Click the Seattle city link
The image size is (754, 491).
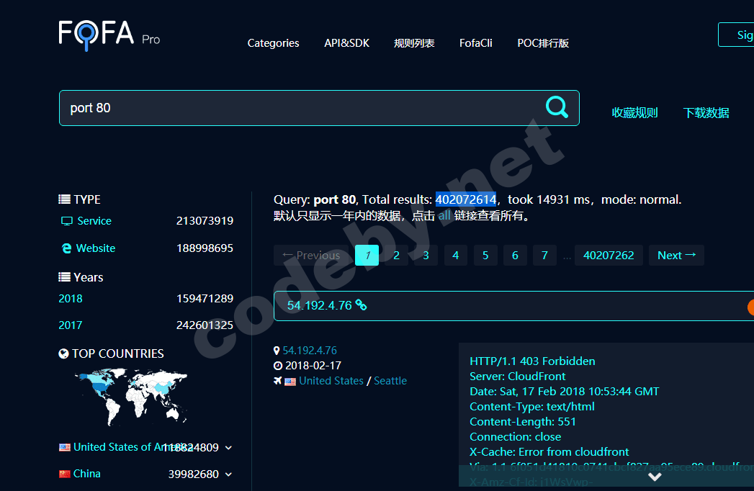coord(390,381)
